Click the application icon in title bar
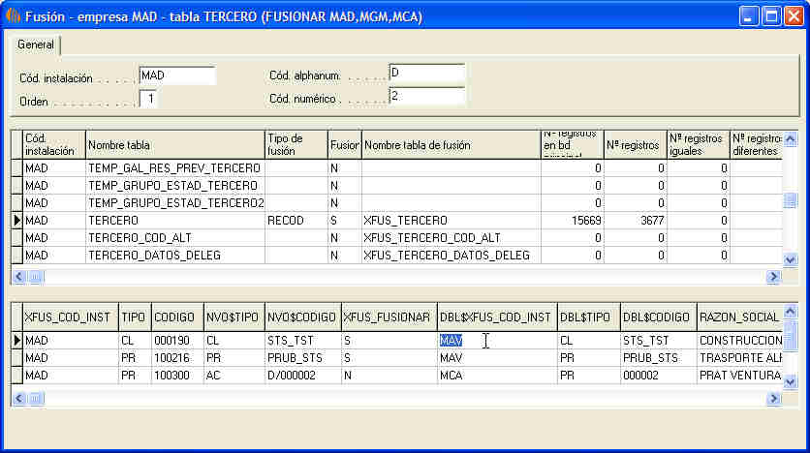Viewport: 810px width, 453px height. point(12,16)
